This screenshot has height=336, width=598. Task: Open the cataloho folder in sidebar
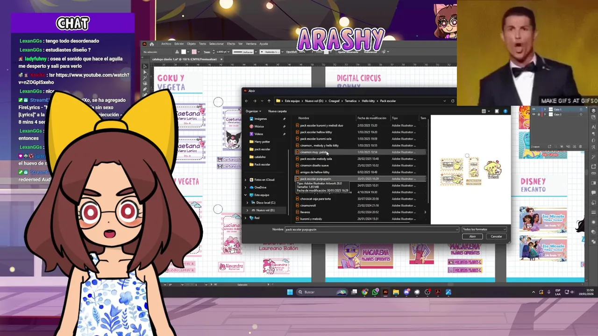tap(260, 157)
